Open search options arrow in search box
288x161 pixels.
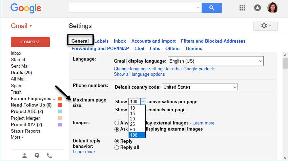pyautogui.click(x=198, y=8)
